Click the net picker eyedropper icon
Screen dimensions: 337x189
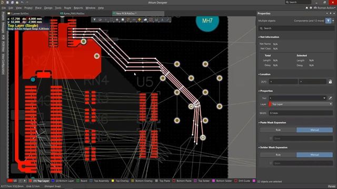coord(330,98)
